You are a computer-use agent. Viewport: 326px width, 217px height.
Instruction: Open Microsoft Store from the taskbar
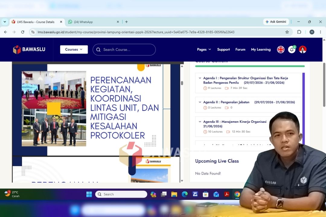[x=206, y=194]
